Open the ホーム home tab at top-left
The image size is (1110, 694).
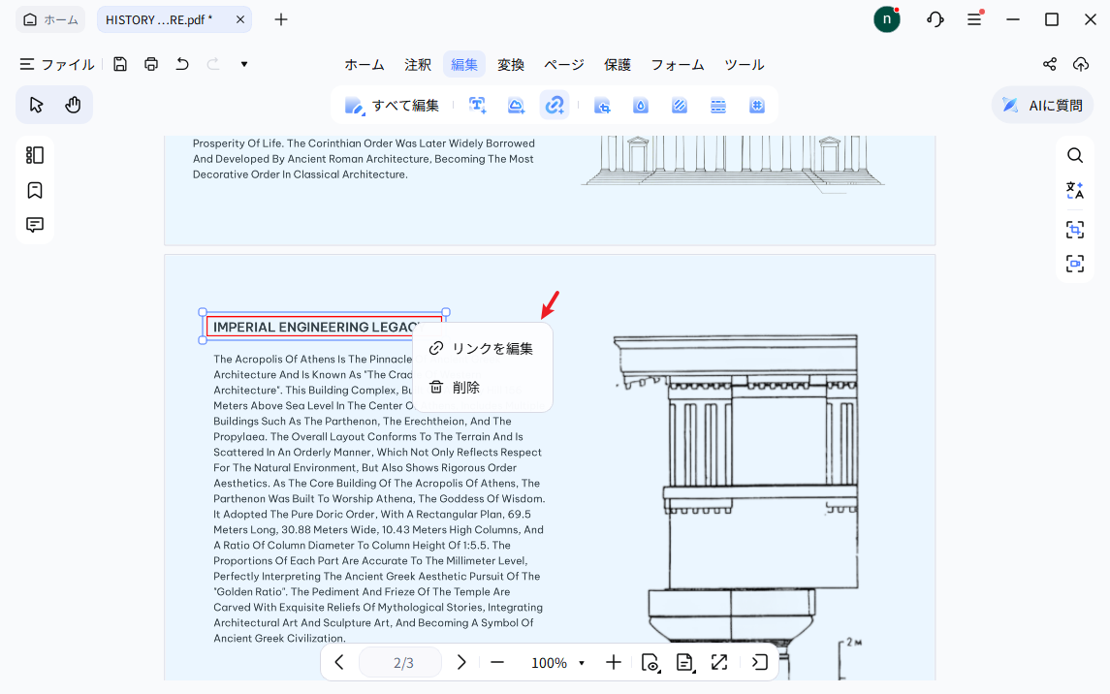pos(50,19)
